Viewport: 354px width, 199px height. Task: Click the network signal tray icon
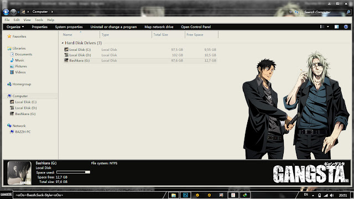(x=326, y=195)
